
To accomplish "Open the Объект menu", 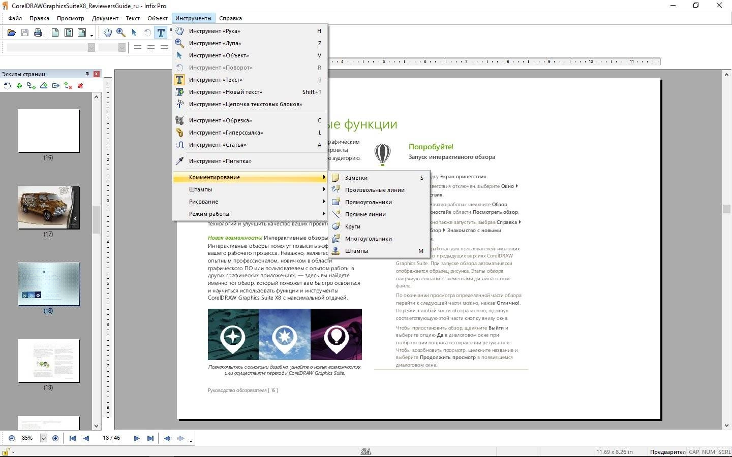I will [x=158, y=18].
